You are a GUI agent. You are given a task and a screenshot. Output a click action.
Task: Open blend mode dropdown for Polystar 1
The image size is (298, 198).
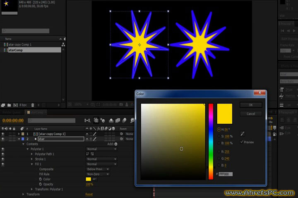(102, 149)
